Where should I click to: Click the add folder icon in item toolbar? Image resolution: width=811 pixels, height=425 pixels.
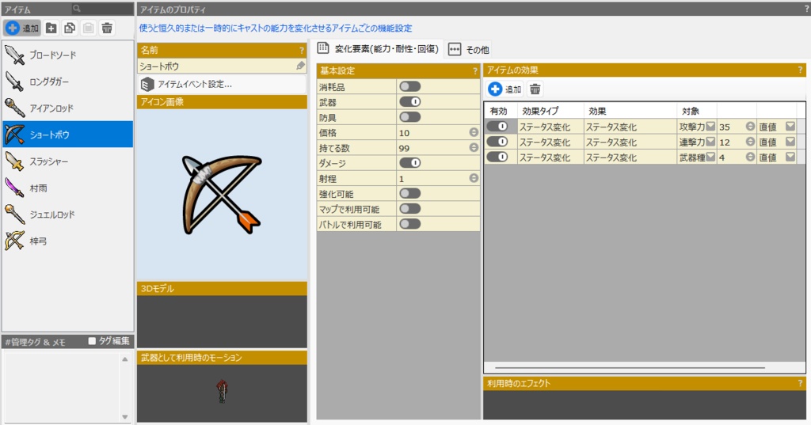[x=51, y=28]
